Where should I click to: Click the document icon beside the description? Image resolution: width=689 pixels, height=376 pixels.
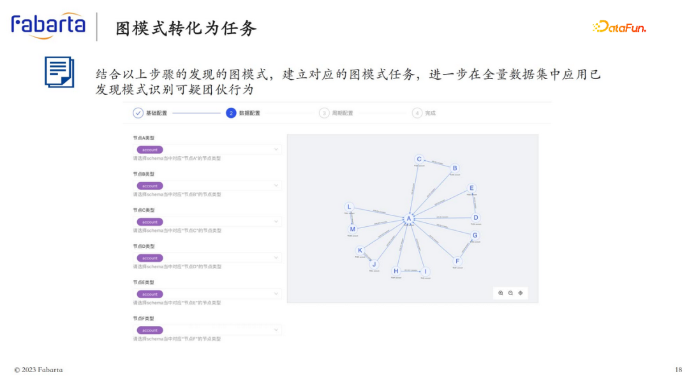coord(59,72)
